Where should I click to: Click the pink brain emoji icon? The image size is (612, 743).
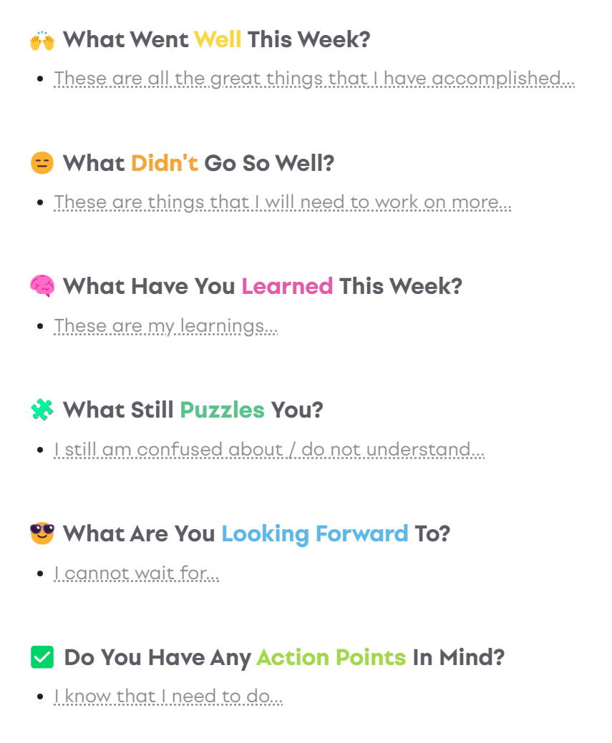[x=42, y=287]
